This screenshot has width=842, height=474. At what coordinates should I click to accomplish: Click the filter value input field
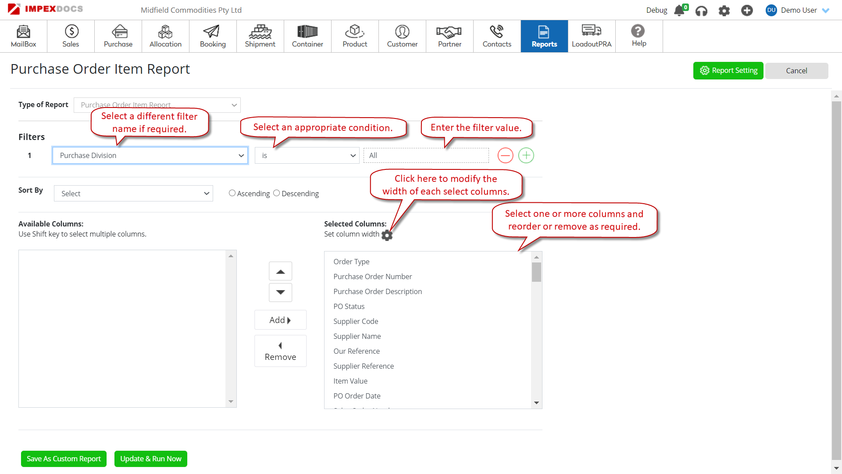(x=426, y=155)
